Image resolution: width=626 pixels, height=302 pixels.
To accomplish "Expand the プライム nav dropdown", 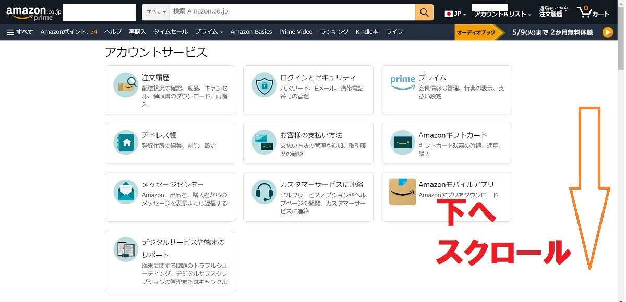I will click(209, 32).
